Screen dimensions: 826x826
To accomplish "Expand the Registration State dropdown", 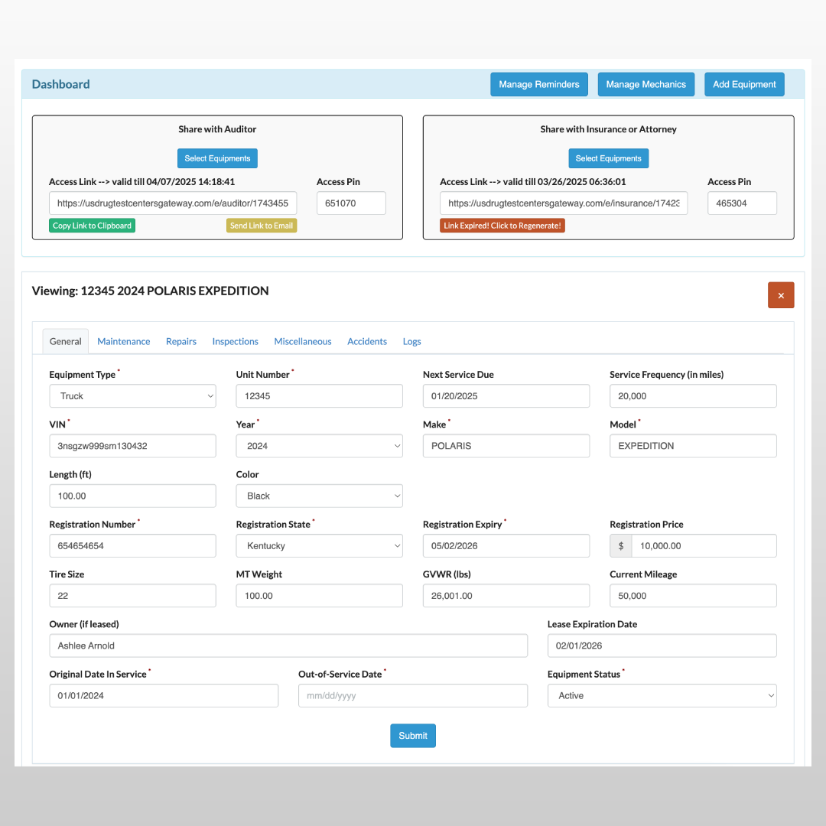I will [319, 546].
